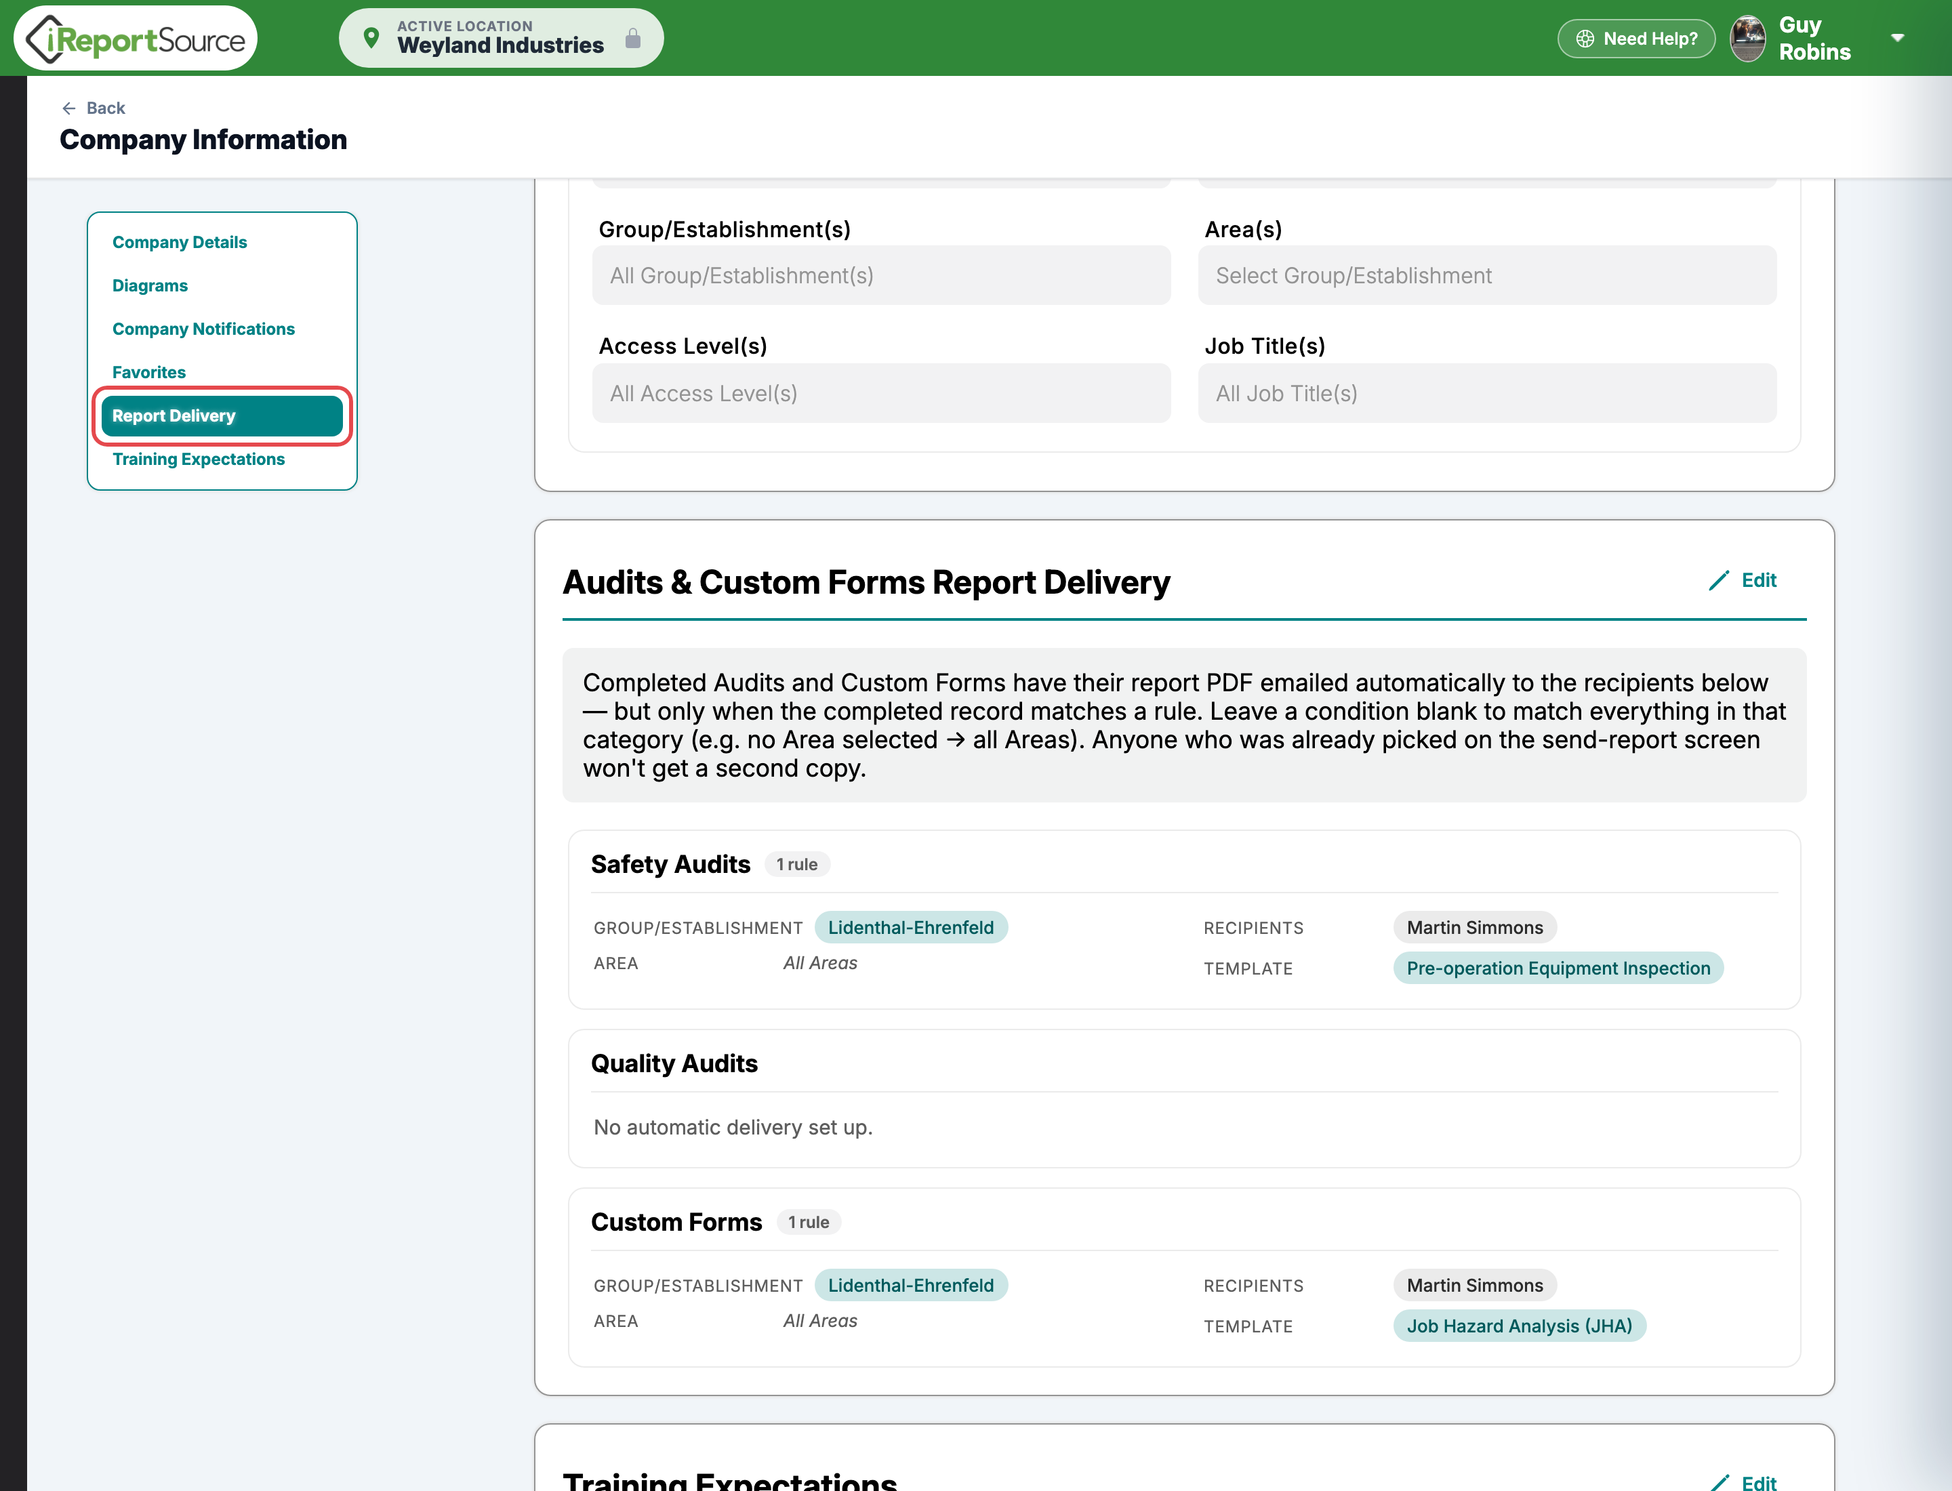Open the All Job Title(s) dropdown

[x=1487, y=393]
